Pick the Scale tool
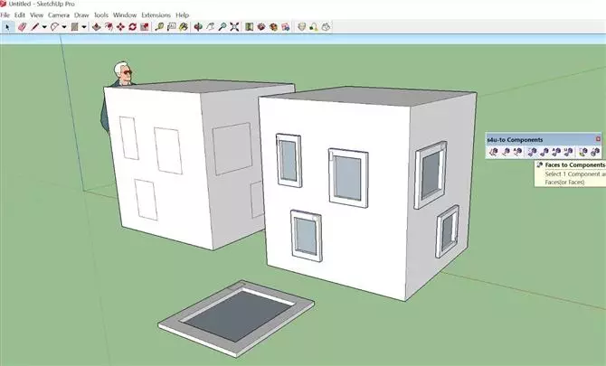Viewport: 606px width, 366px height. pyautogui.click(x=145, y=27)
